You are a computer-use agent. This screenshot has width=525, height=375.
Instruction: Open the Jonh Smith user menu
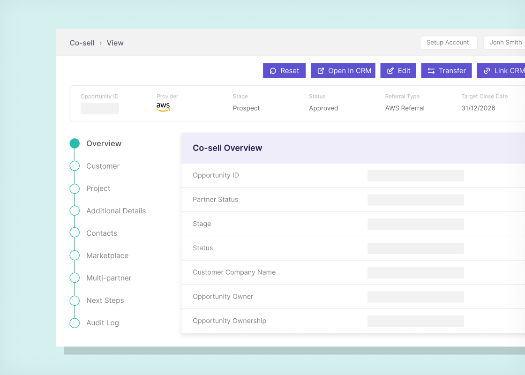[504, 43]
